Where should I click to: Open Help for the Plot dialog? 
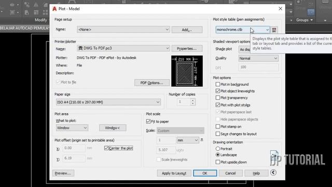256,173
